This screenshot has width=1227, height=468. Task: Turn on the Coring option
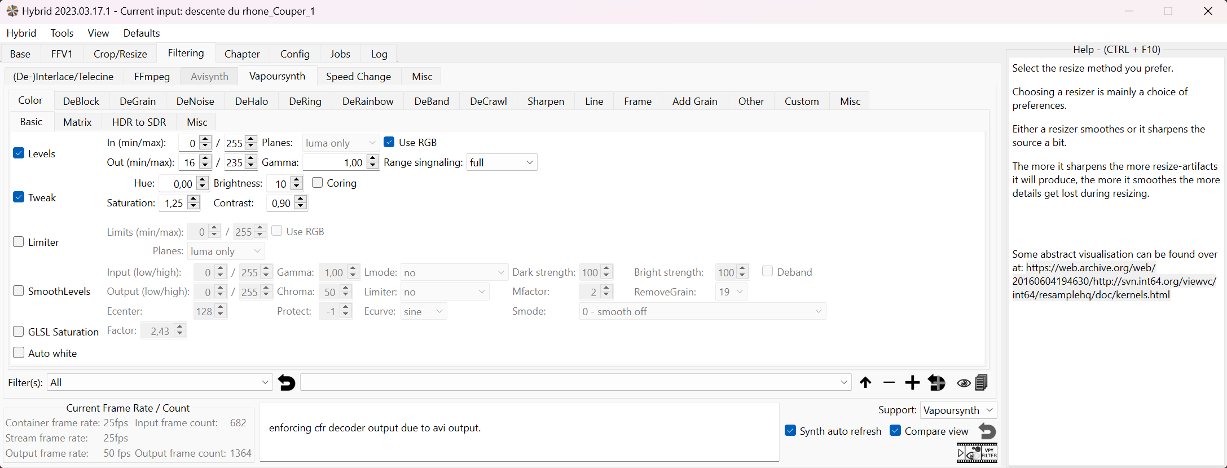(318, 183)
